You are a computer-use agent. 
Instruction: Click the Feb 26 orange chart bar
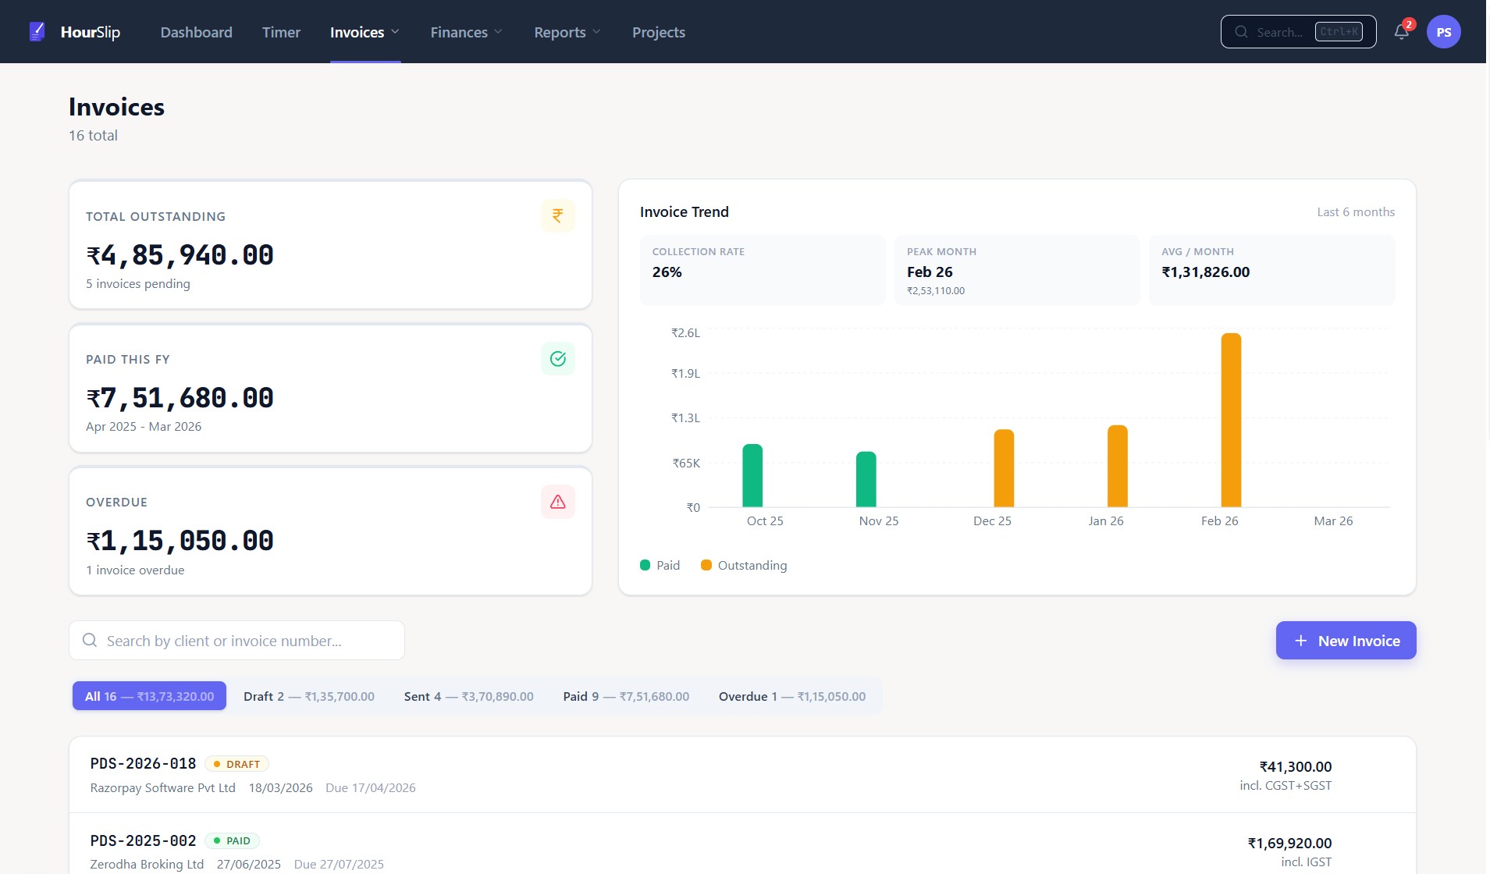[1231, 420]
